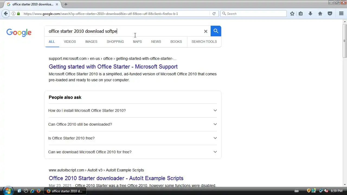The height and width of the screenshot is (195, 347).
Task: Go to Firefox home page icon
Action: 320,14
